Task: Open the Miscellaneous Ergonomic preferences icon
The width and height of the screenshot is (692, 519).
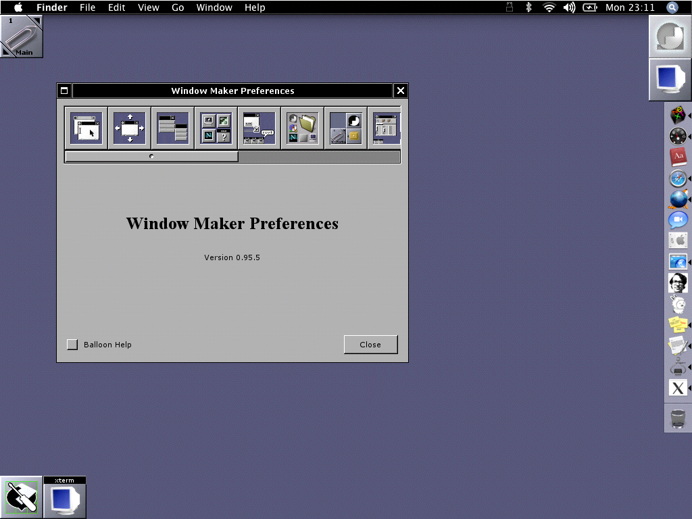Action: point(259,128)
